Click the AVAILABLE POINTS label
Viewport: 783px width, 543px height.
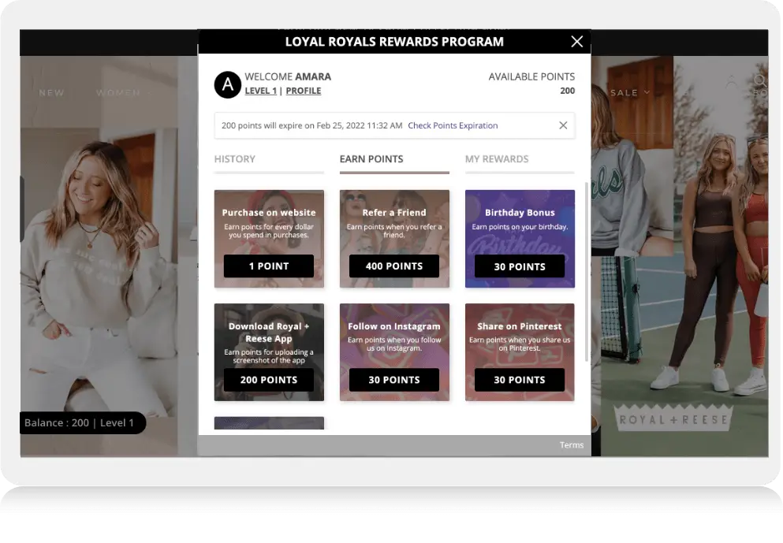(x=531, y=76)
